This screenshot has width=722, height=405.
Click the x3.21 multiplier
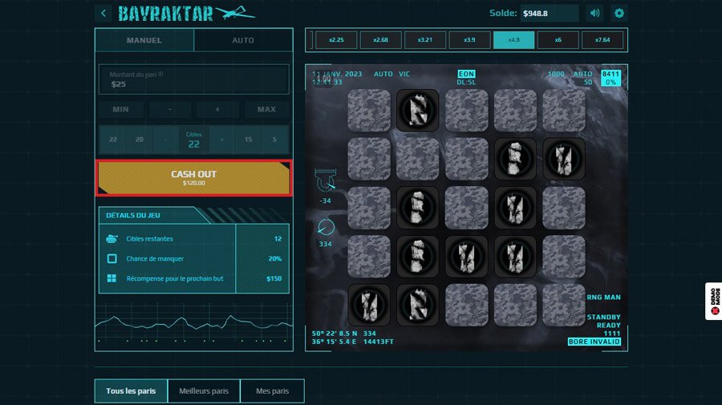pyautogui.click(x=424, y=40)
